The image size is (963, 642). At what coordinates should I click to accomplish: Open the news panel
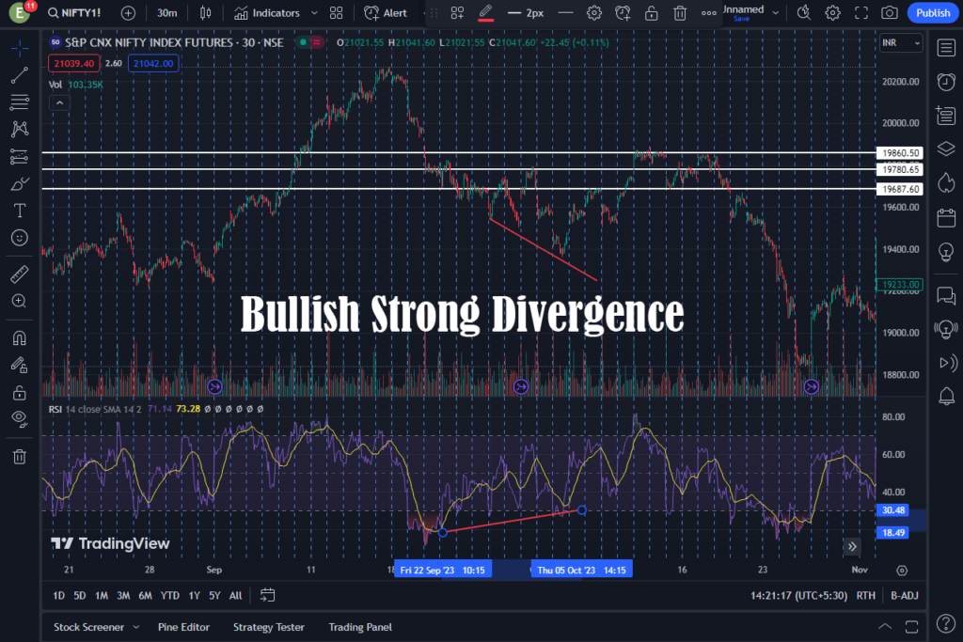pos(946,115)
